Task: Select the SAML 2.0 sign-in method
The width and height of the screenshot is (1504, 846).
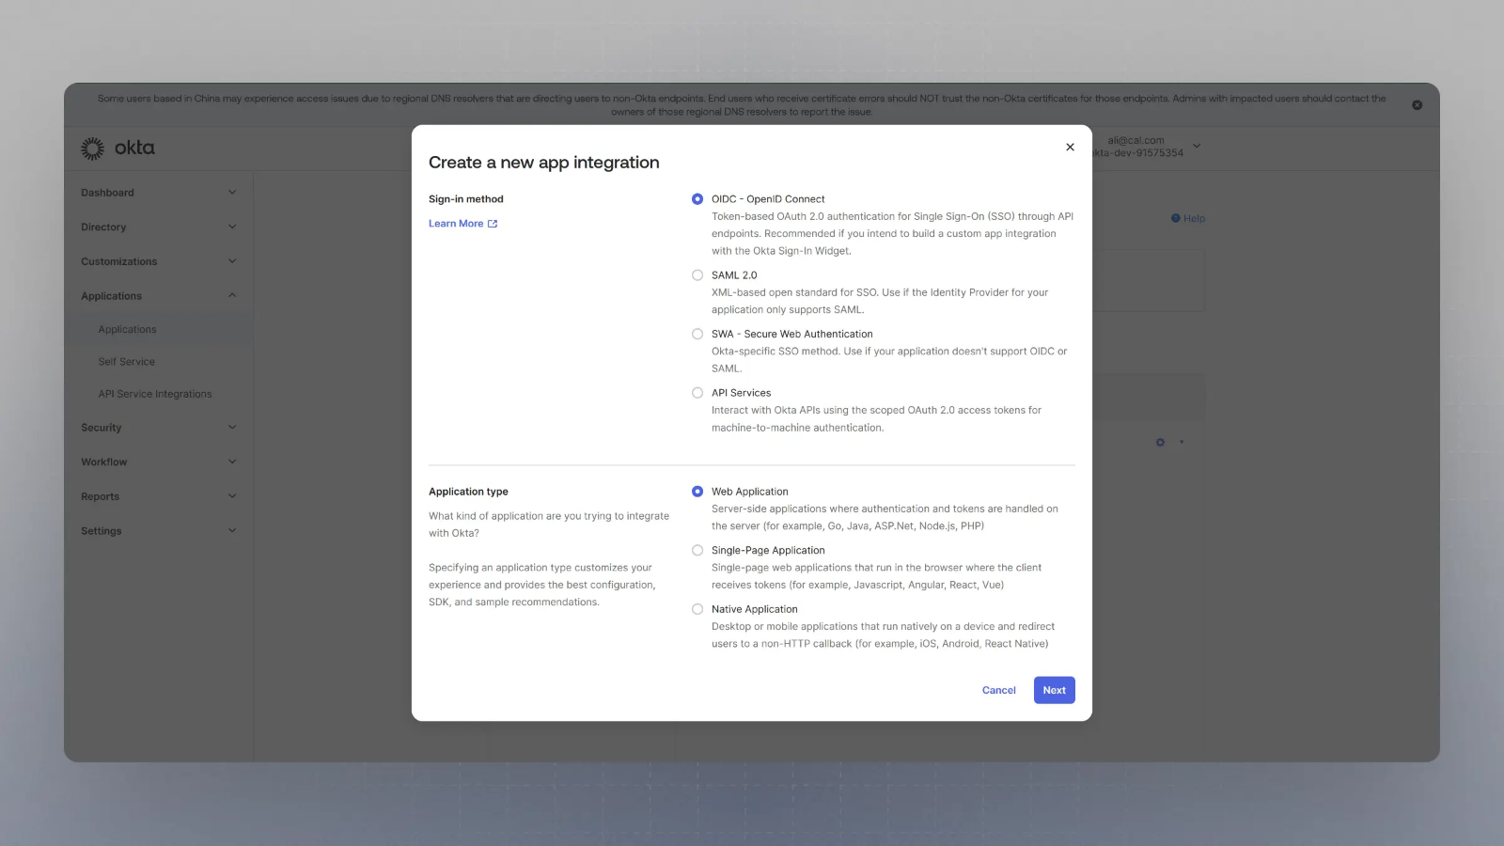Action: pyautogui.click(x=697, y=275)
